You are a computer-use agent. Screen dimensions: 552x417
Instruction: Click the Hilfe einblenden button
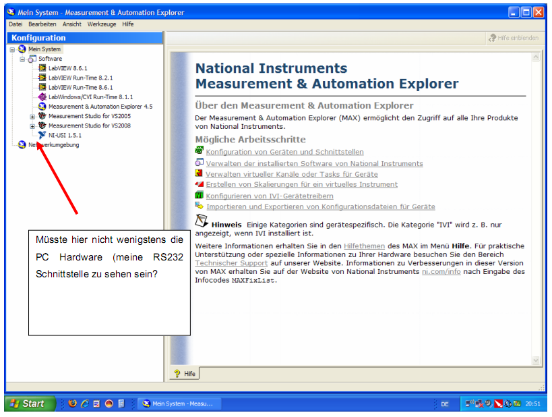(x=514, y=38)
